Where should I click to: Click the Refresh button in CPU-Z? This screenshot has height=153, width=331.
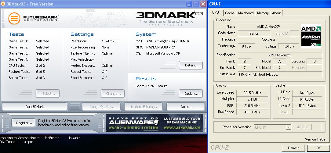pyautogui.click(x=293, y=148)
